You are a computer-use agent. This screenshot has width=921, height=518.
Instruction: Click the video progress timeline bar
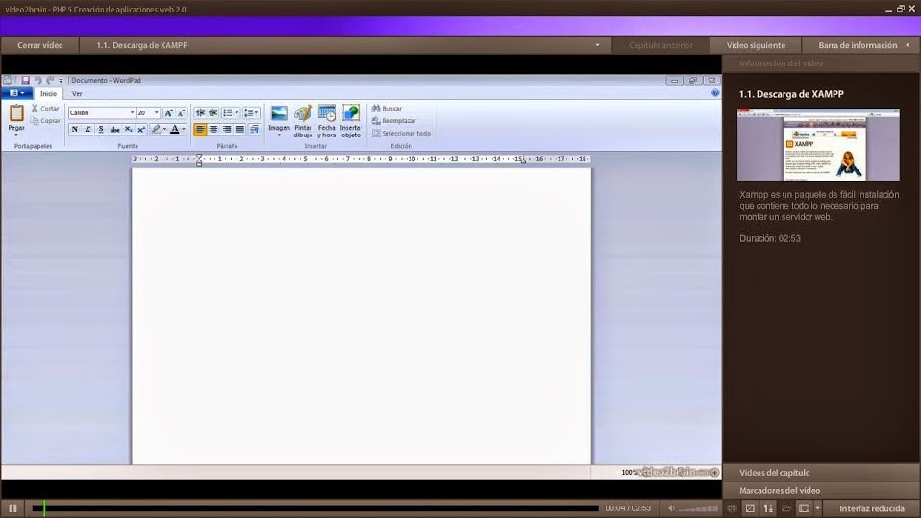point(315,508)
